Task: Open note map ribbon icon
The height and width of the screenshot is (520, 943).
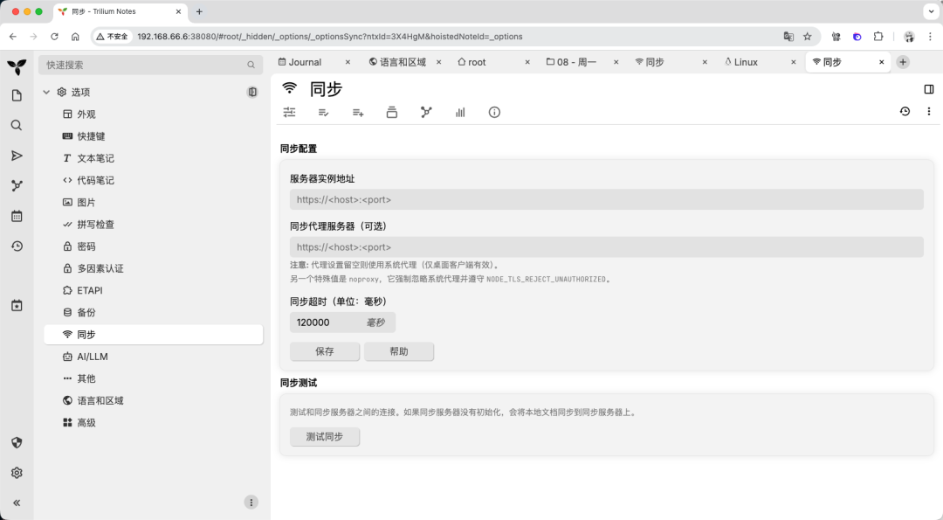Action: click(x=426, y=112)
